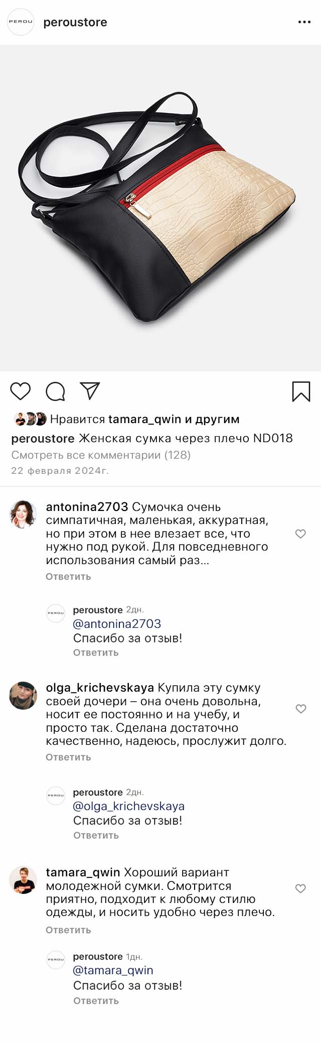Open peroustore profile logo in header

click(x=21, y=22)
